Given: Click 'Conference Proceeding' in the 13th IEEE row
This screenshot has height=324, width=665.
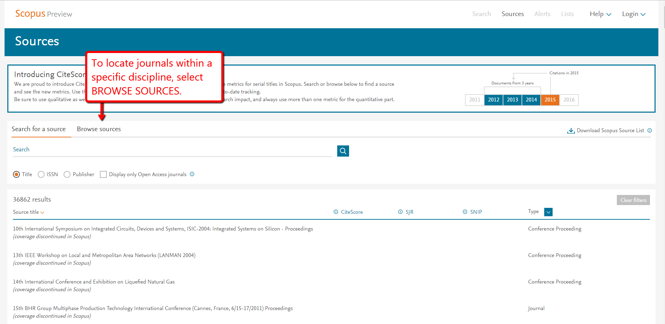Looking at the screenshot, I should (x=555, y=255).
